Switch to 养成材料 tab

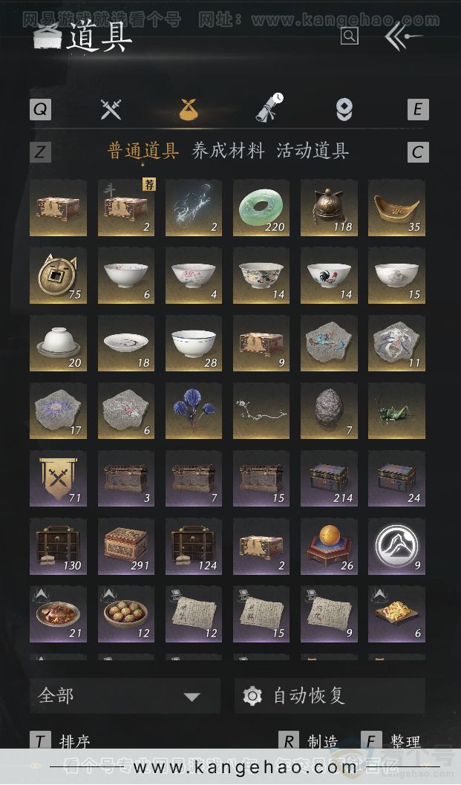(228, 151)
